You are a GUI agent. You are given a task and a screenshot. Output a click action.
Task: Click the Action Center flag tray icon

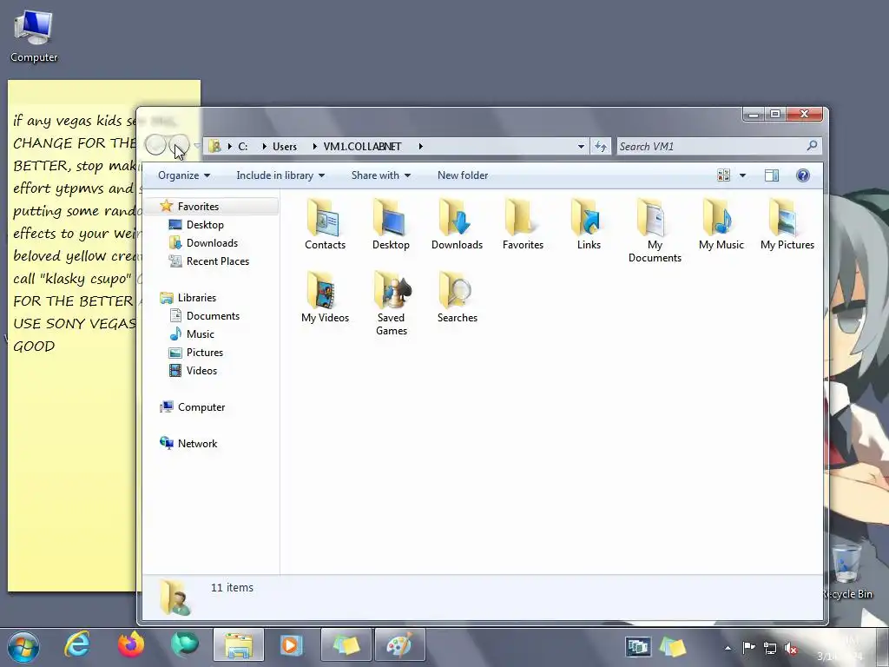[x=748, y=648]
